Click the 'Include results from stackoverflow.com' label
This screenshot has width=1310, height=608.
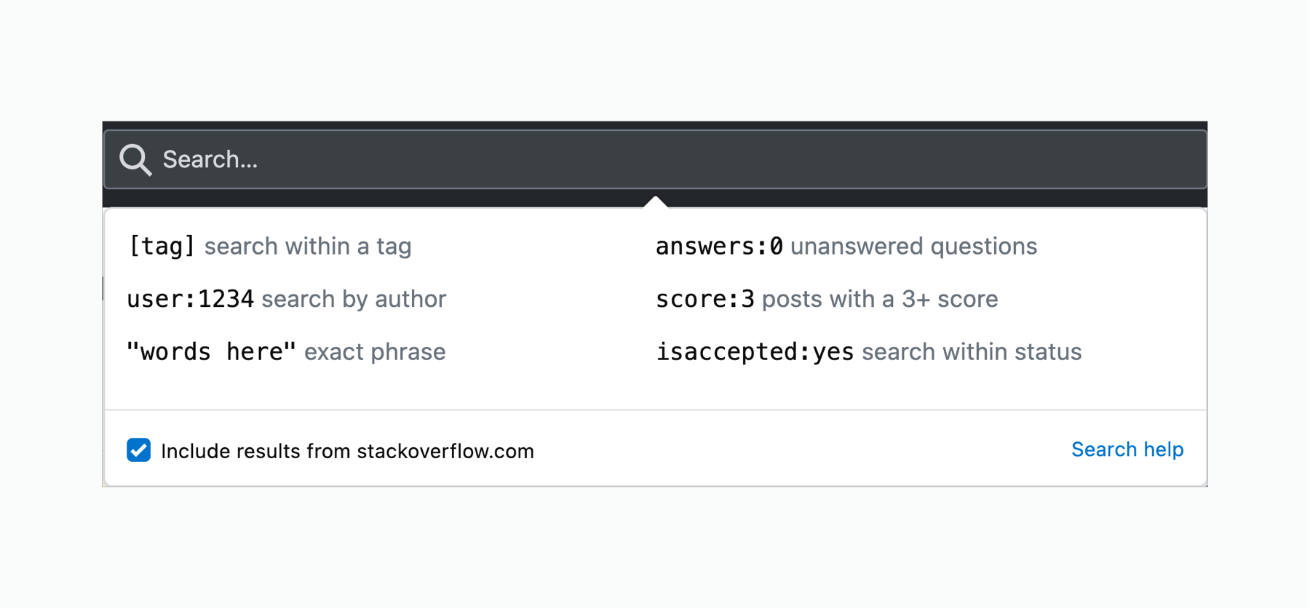(347, 451)
